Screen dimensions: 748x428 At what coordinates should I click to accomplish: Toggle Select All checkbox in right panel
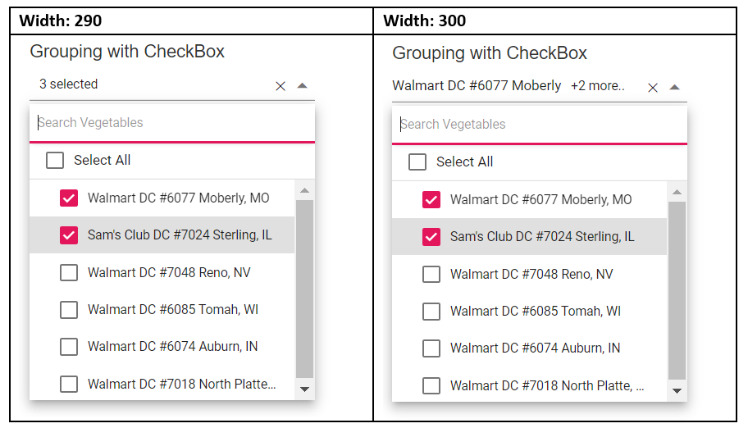(x=417, y=162)
